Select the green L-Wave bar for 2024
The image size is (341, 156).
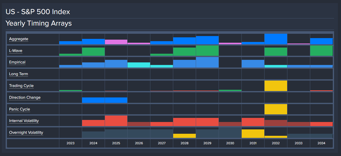coord(93,52)
